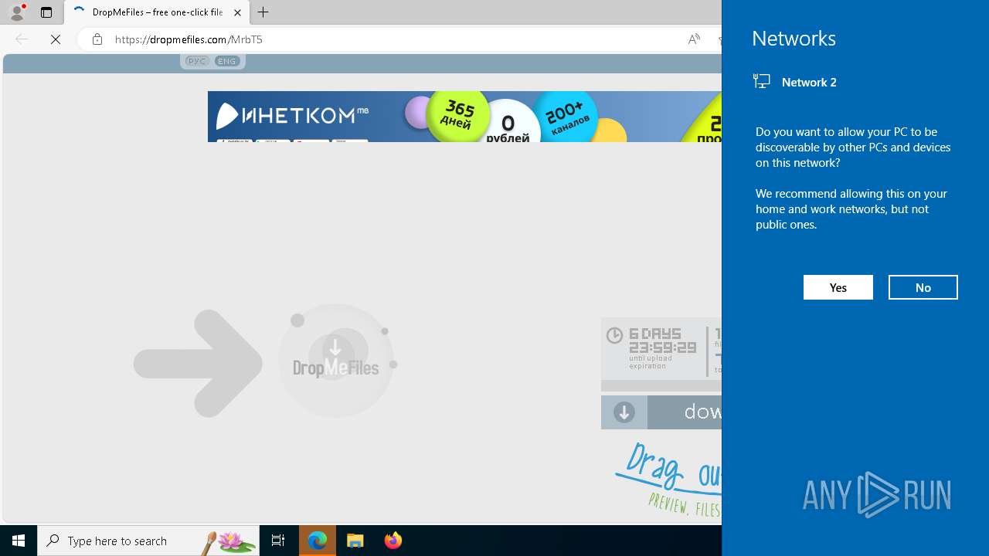Open tab actions menu icon
The height and width of the screenshot is (556, 989).
click(46, 12)
